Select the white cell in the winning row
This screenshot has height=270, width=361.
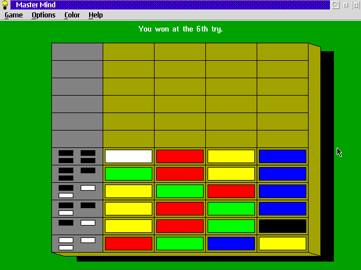129,156
